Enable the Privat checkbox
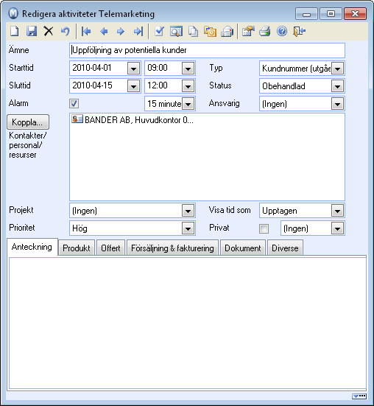 click(x=264, y=228)
